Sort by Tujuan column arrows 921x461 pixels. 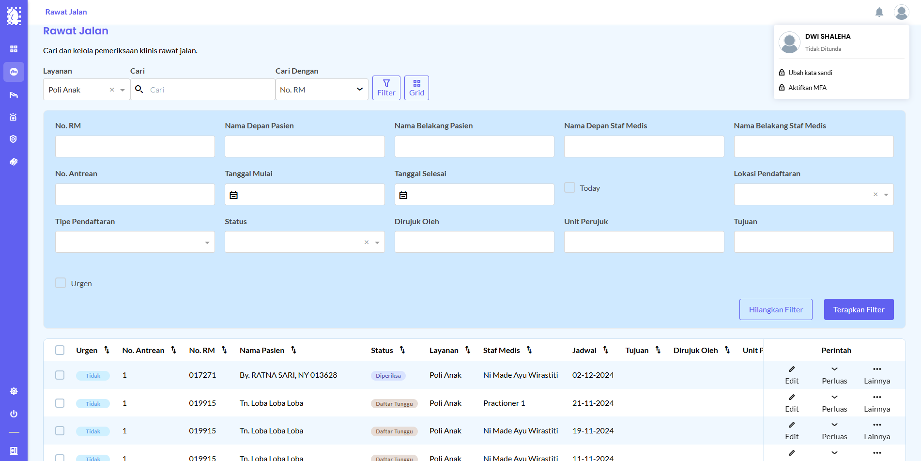click(658, 350)
